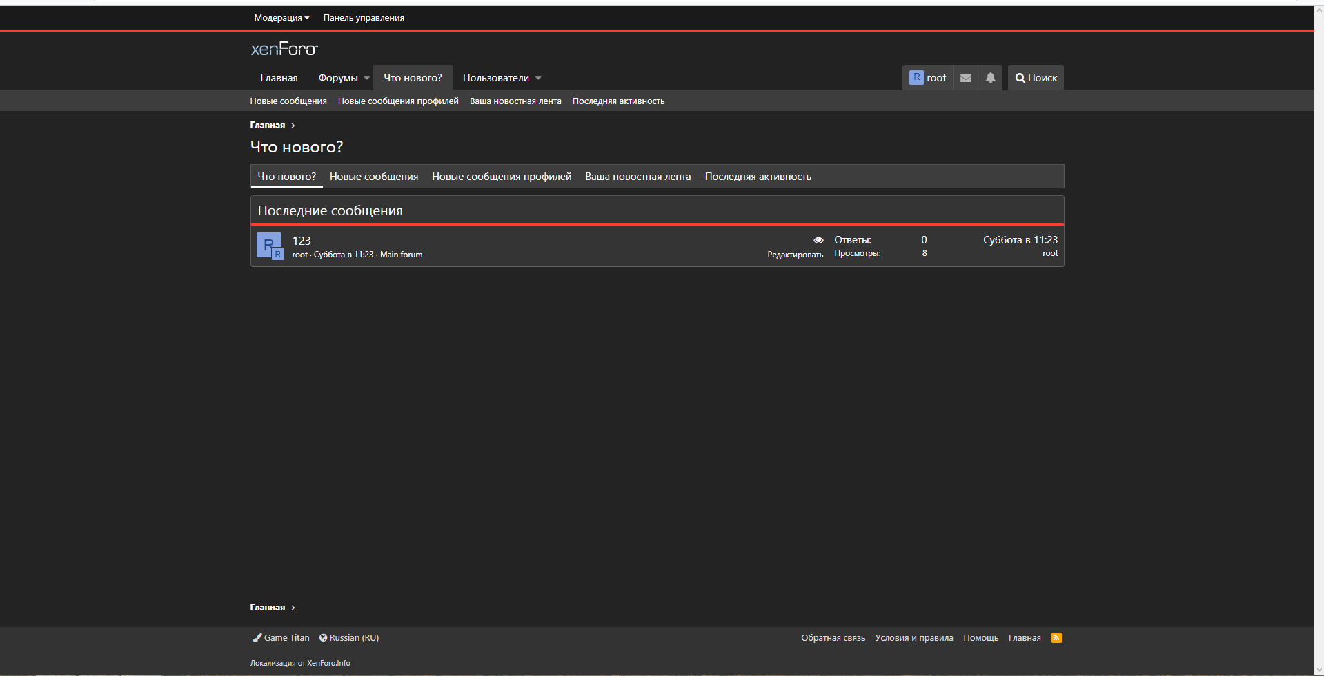Open root's avatar in the thread row
Image resolution: width=1324 pixels, height=676 pixels.
click(x=269, y=246)
